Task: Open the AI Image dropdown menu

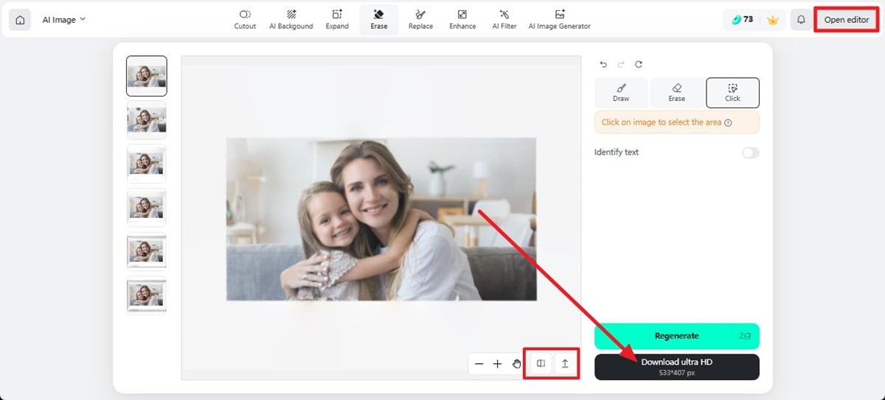Action: 64,20
